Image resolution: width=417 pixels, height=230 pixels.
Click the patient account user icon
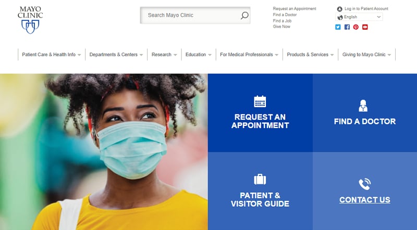click(x=340, y=9)
